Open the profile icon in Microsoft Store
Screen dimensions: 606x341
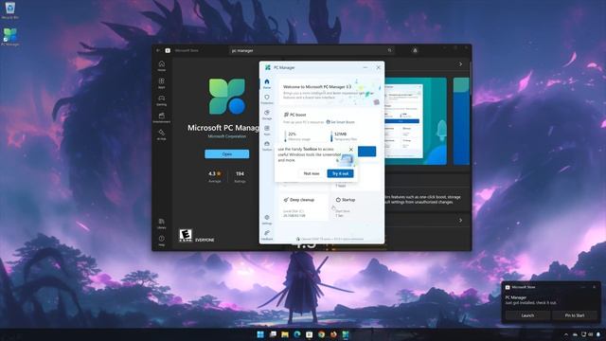point(415,50)
